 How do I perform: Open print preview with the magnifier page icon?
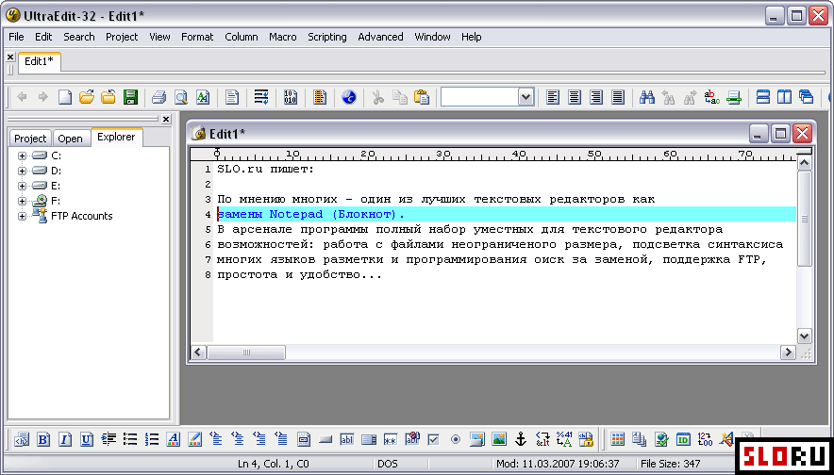181,97
